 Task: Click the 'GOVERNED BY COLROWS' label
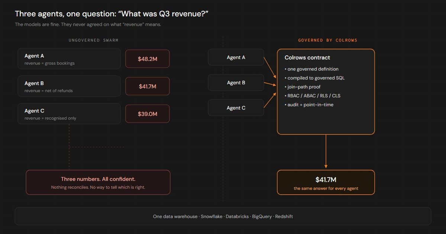point(328,40)
